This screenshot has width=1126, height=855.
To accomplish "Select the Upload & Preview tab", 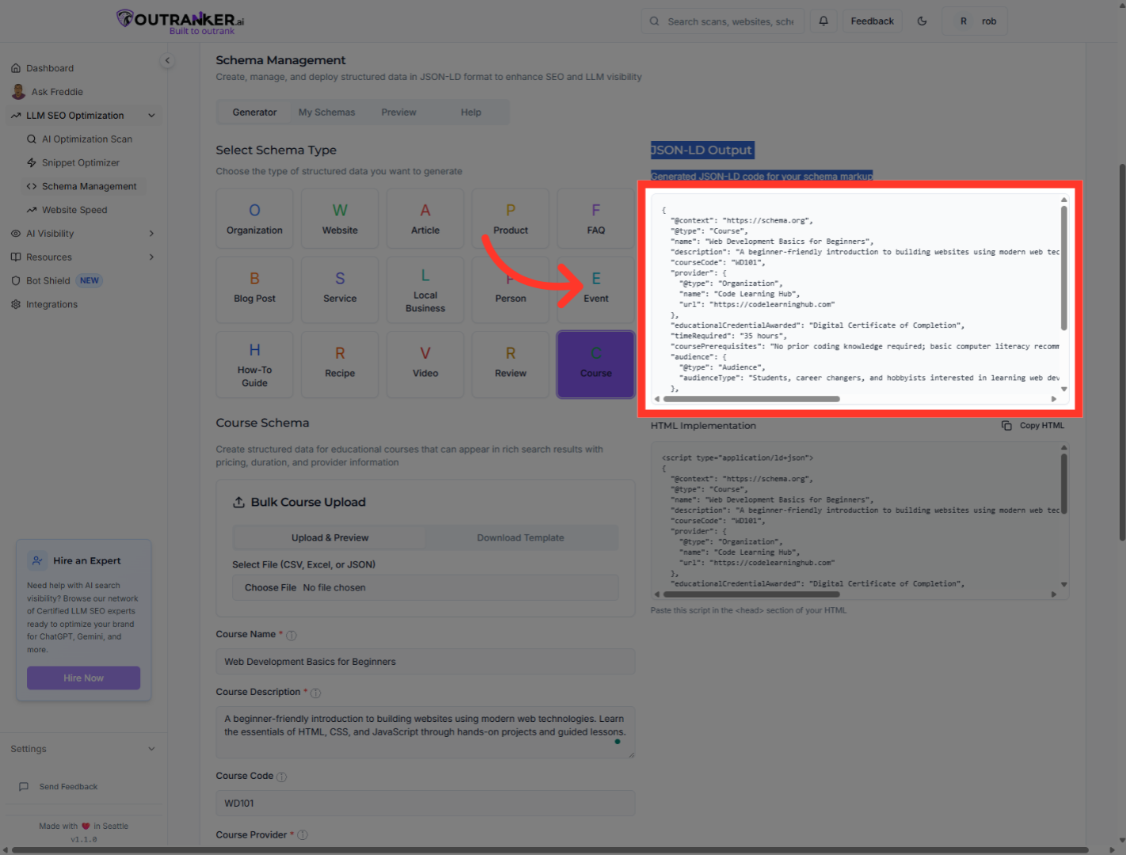I will click(330, 538).
